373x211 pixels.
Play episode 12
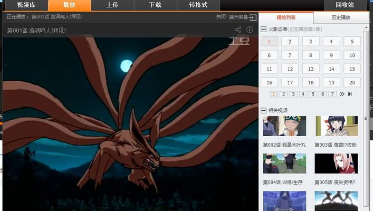(x=290, y=69)
